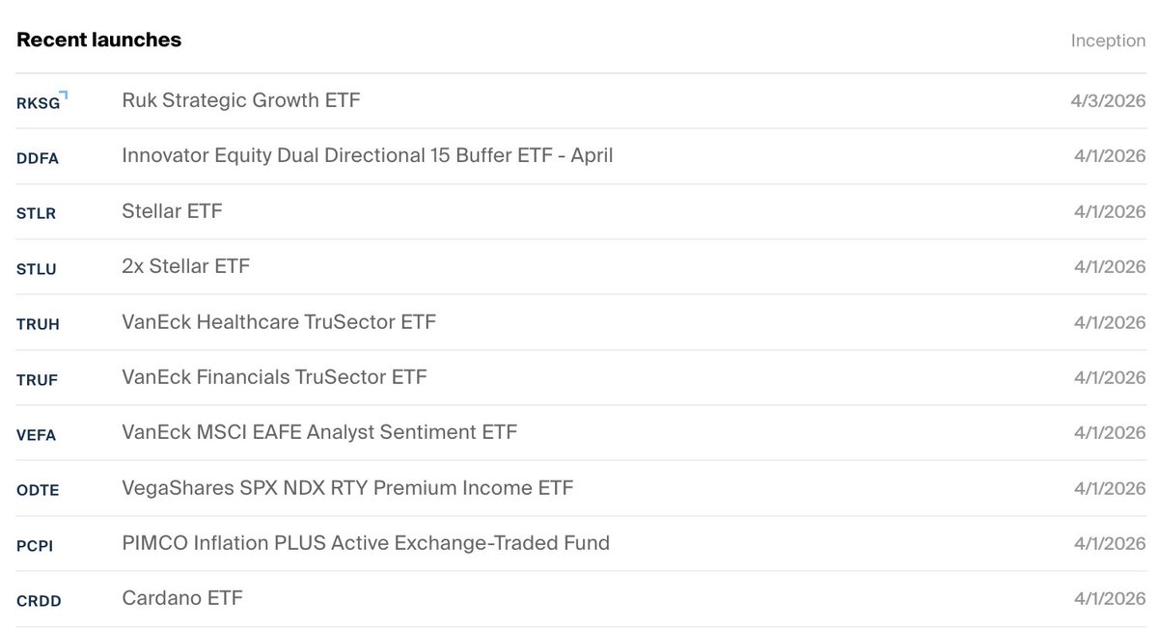Click the TRUF ticker symbol
Viewport: 1158px width, 628px height.
click(38, 380)
